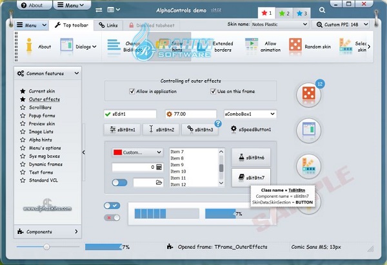This screenshot has height=265, width=387.
Task: Click the star next to ScrollBars
Action: [x=23, y=107]
